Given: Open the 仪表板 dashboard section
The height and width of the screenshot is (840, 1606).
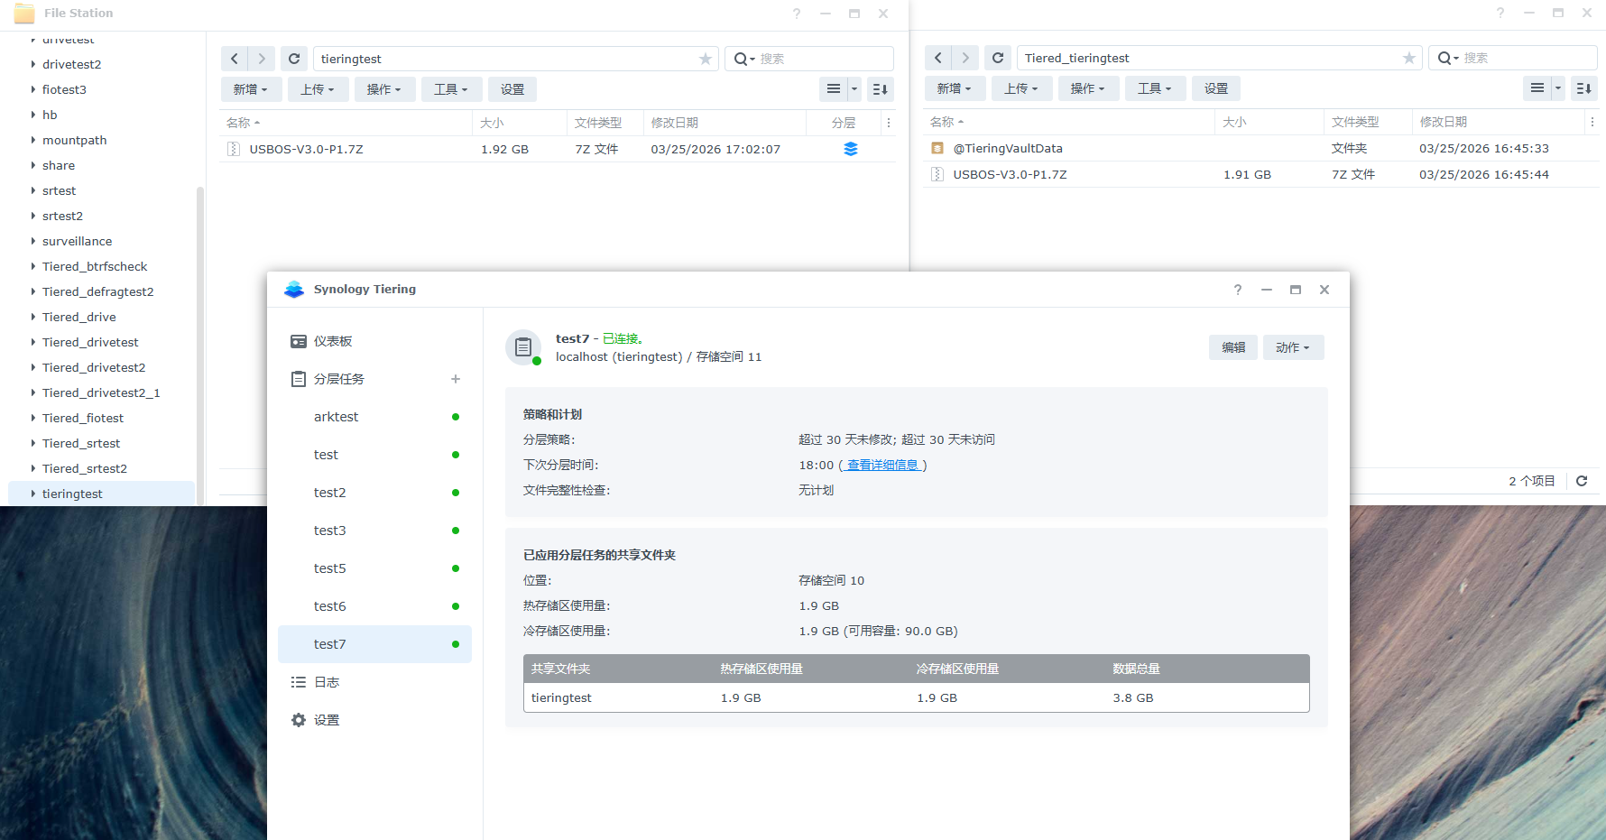Looking at the screenshot, I should pos(333,341).
